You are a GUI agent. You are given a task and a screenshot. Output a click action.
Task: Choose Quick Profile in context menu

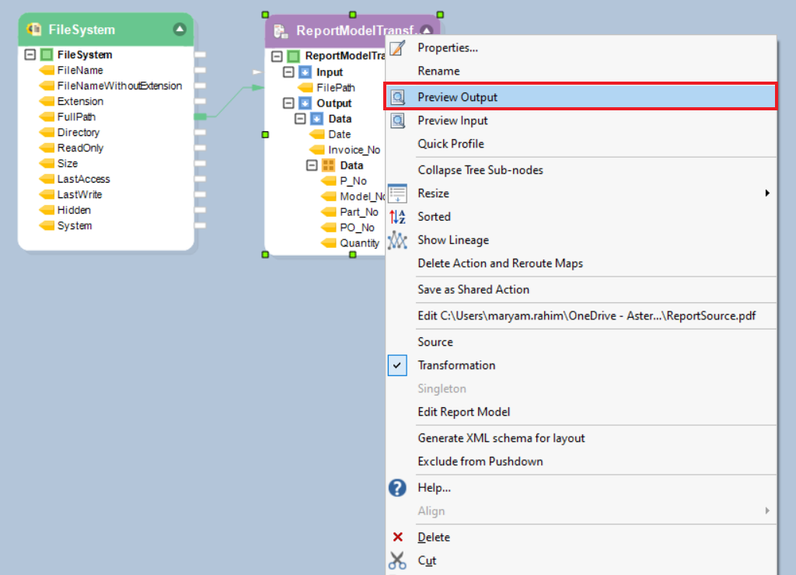451,144
